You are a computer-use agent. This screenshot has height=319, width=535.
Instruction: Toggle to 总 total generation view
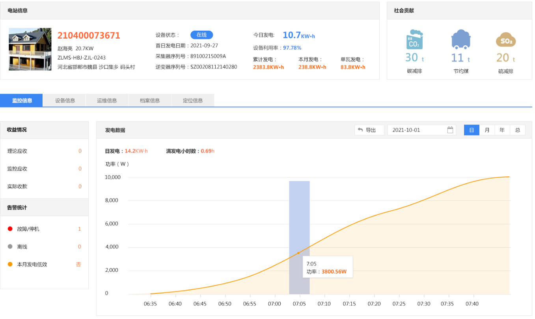517,130
